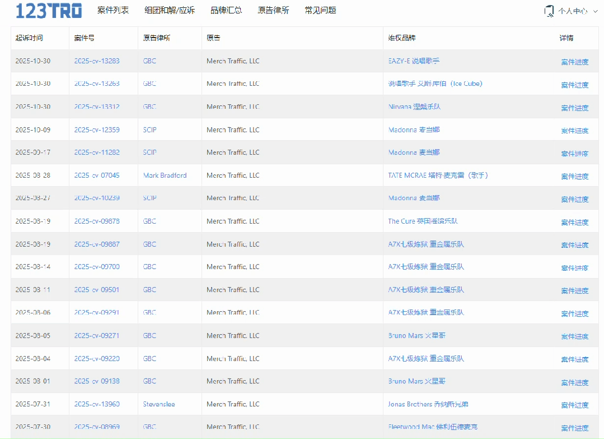604x439 pixels.
Task: Go to 组团和解/应诉 page
Action: coord(169,10)
